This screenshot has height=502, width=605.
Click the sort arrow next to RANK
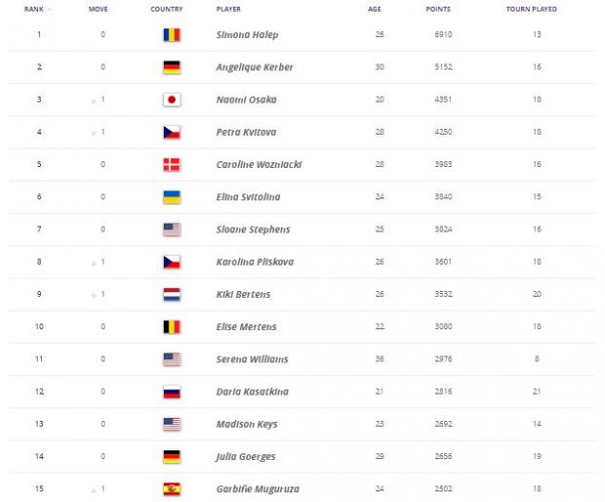coord(50,9)
